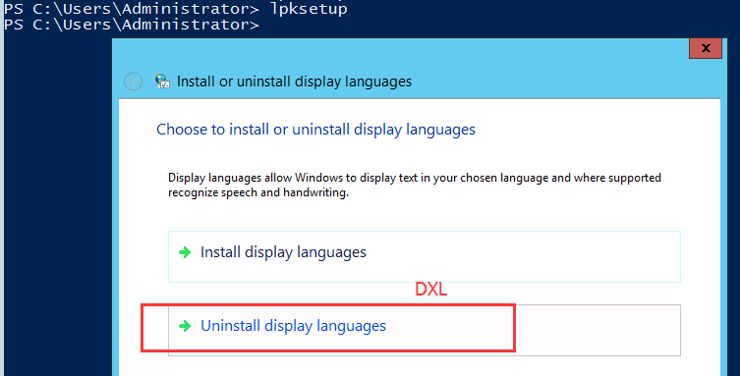Click the back arrow button in wizard
The height and width of the screenshot is (376, 740).
pos(133,81)
